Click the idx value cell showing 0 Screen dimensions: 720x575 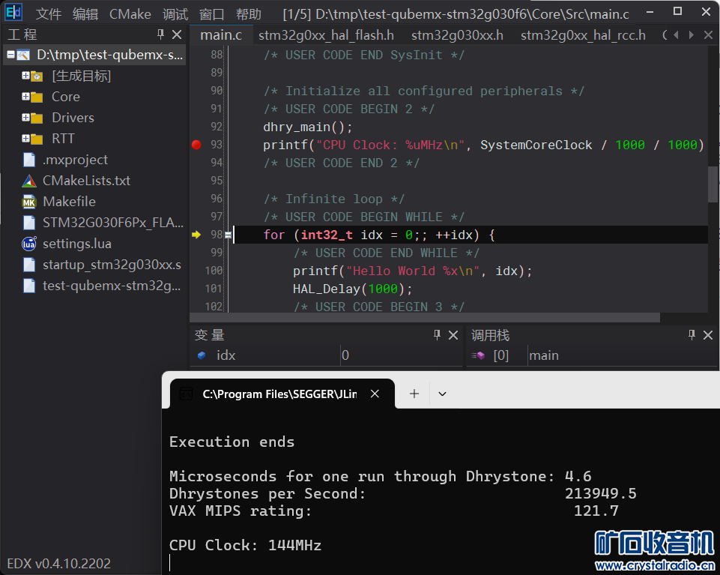[x=401, y=355]
